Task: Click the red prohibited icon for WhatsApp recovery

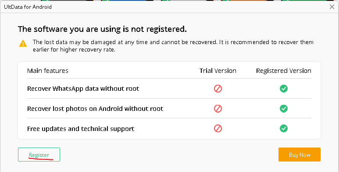Action: pos(218,89)
